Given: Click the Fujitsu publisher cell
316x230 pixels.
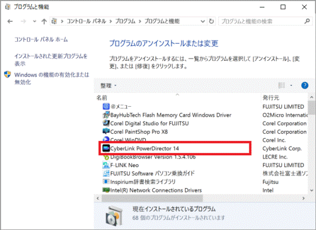Looking at the screenshot, I should [x=271, y=182].
